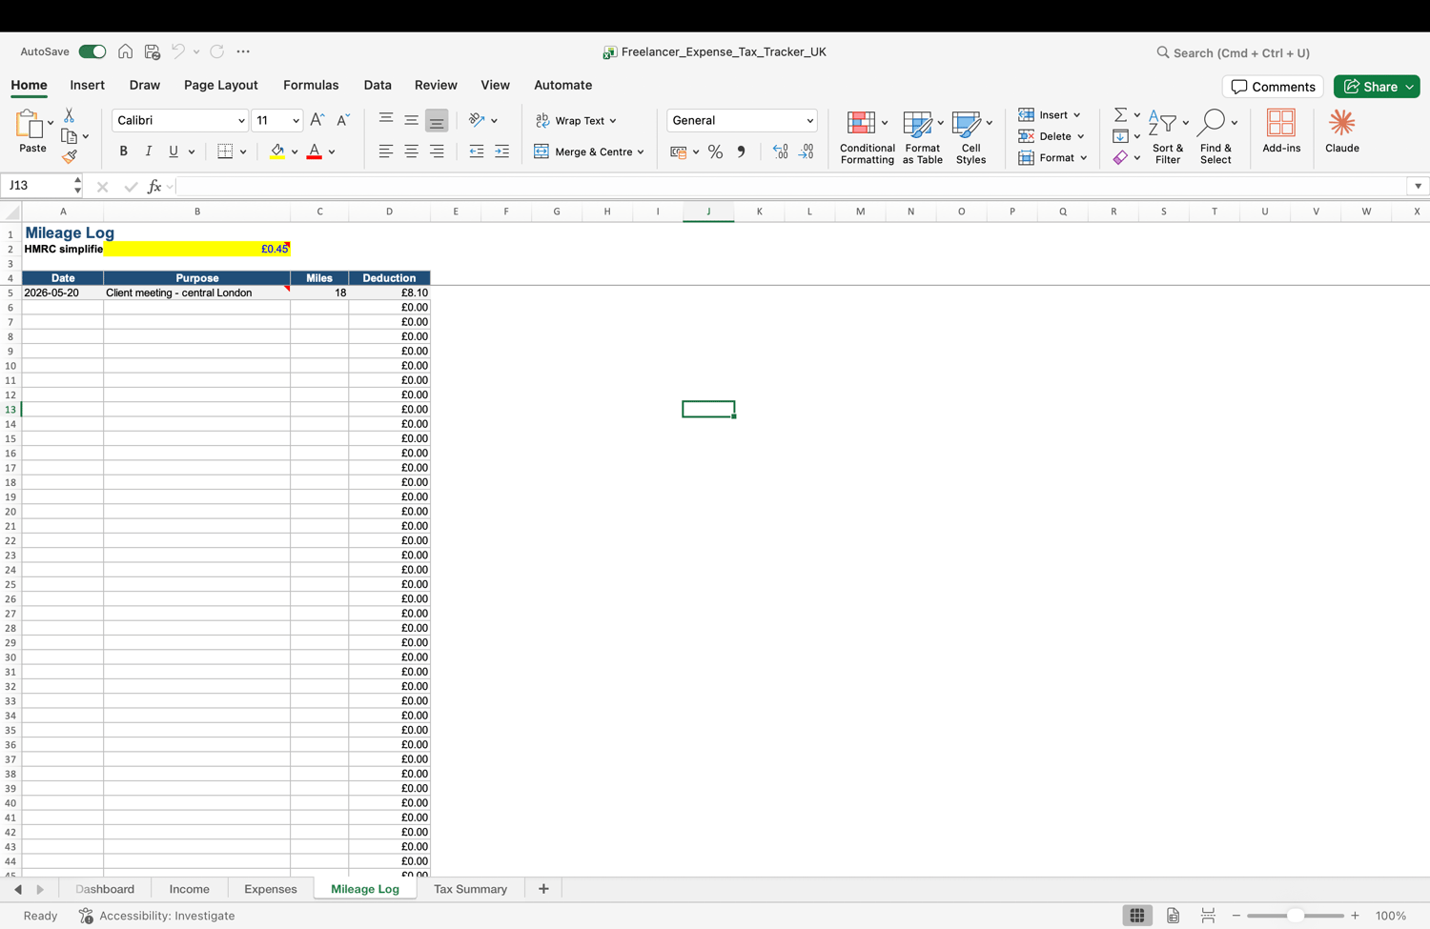Click Merge & Centre

589,151
